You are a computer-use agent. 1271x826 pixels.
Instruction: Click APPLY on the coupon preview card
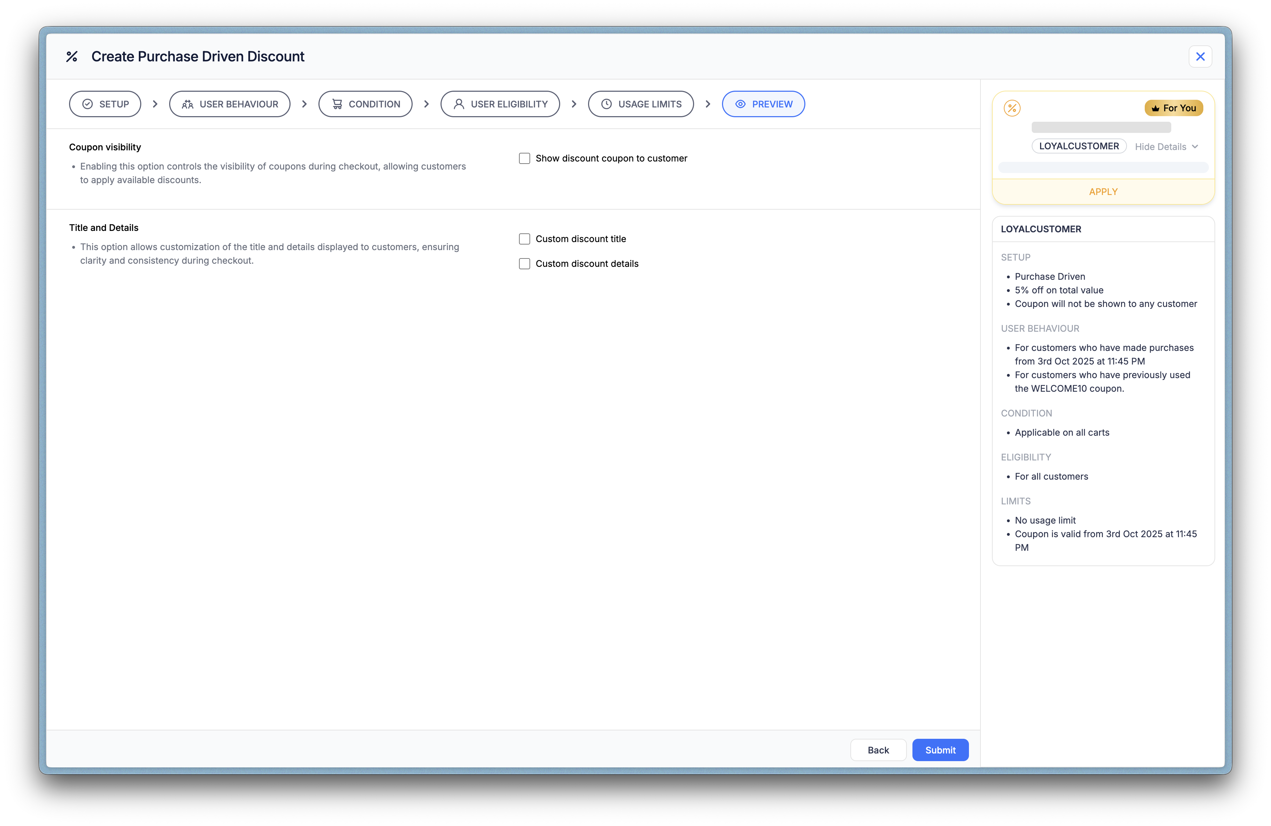click(x=1103, y=192)
